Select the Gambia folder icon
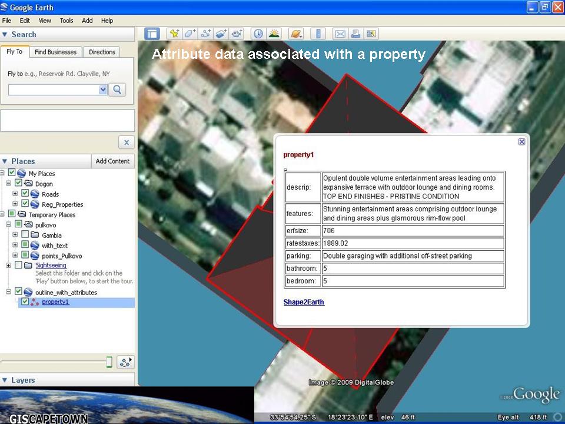This screenshot has width=565, height=424. (x=35, y=235)
